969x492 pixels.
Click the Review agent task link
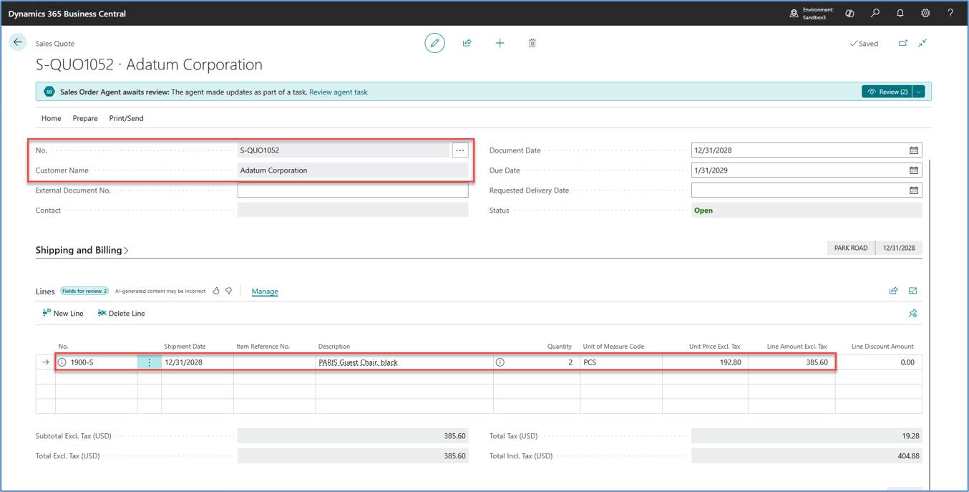click(x=339, y=92)
